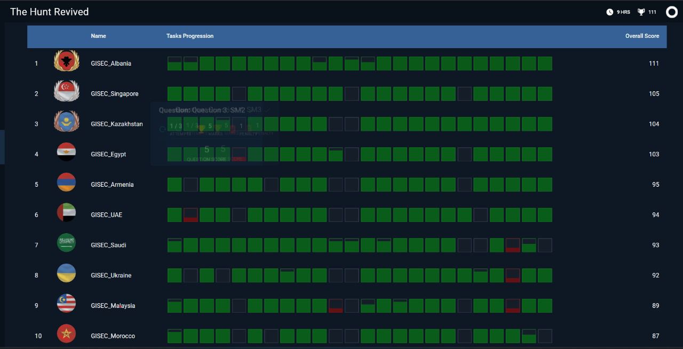Click the trophy icon next to 111
The image size is (683, 349).
click(641, 12)
